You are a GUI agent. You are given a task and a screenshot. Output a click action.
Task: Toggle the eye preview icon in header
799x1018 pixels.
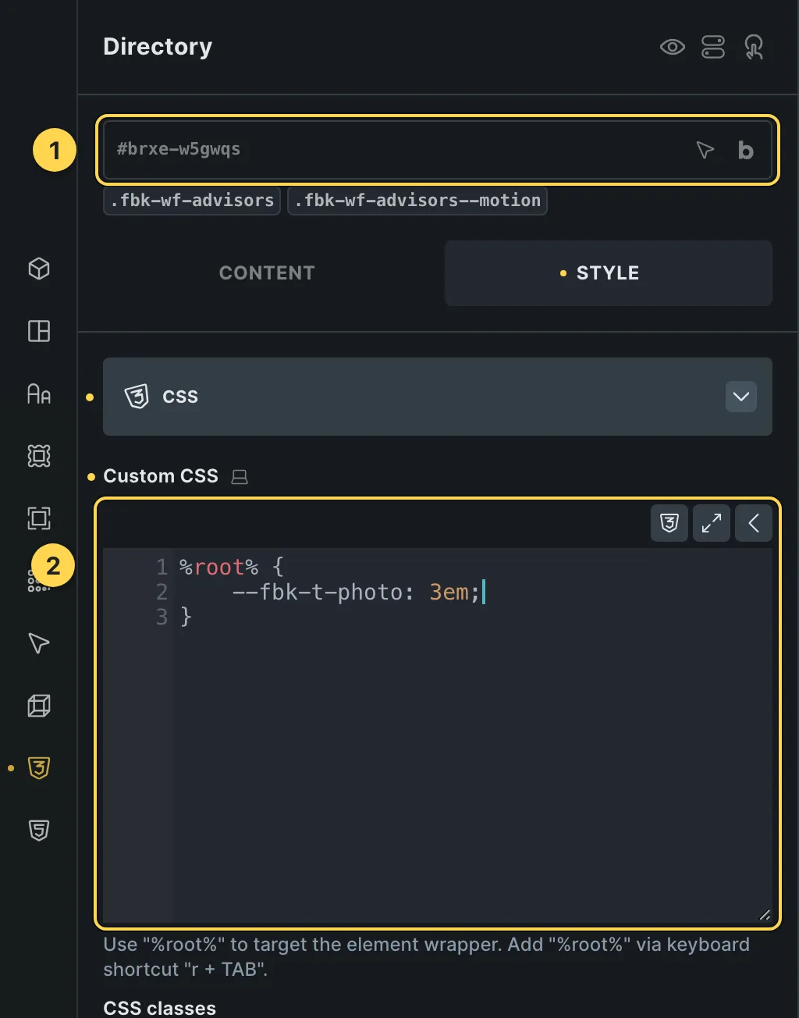click(x=672, y=48)
